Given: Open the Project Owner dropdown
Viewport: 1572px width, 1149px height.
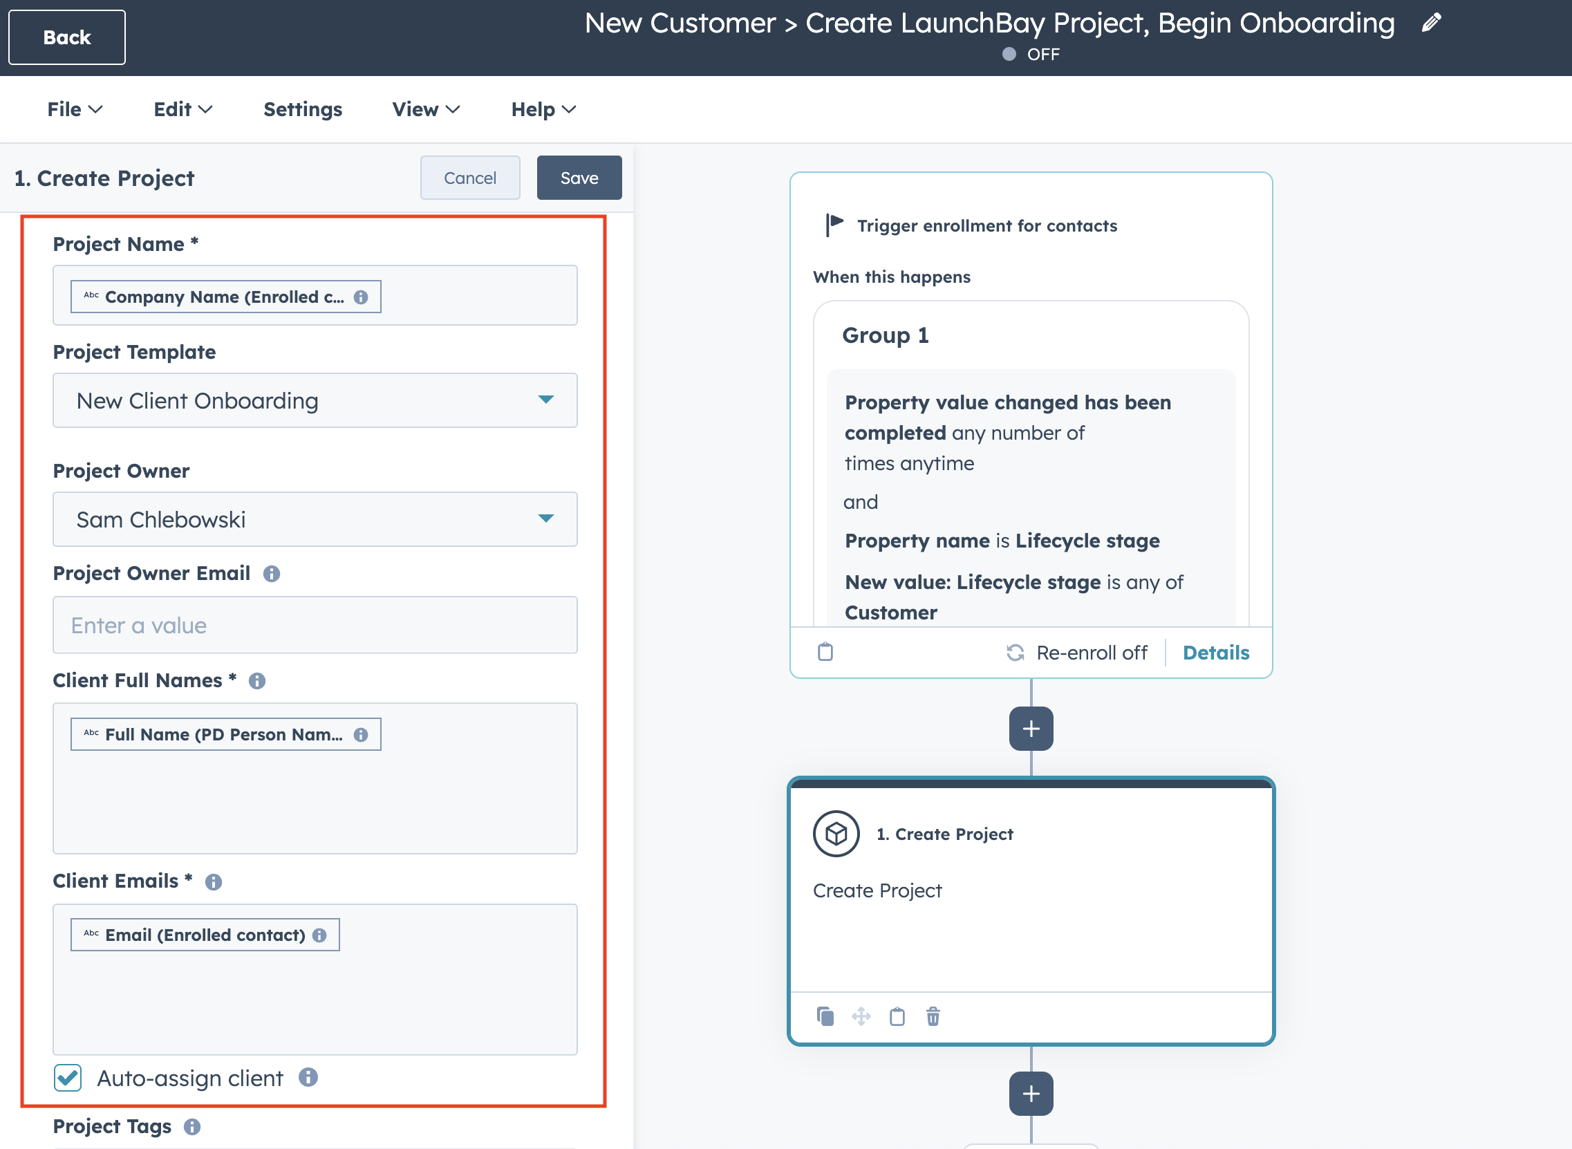Looking at the screenshot, I should click(315, 520).
